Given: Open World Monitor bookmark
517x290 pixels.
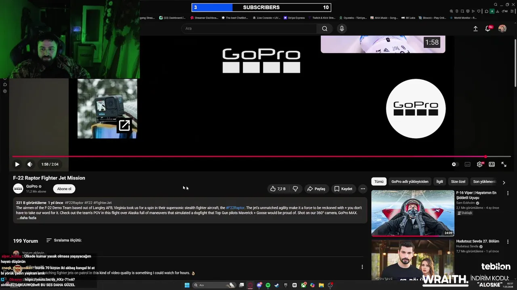Looking at the screenshot, I should click(x=463, y=18).
